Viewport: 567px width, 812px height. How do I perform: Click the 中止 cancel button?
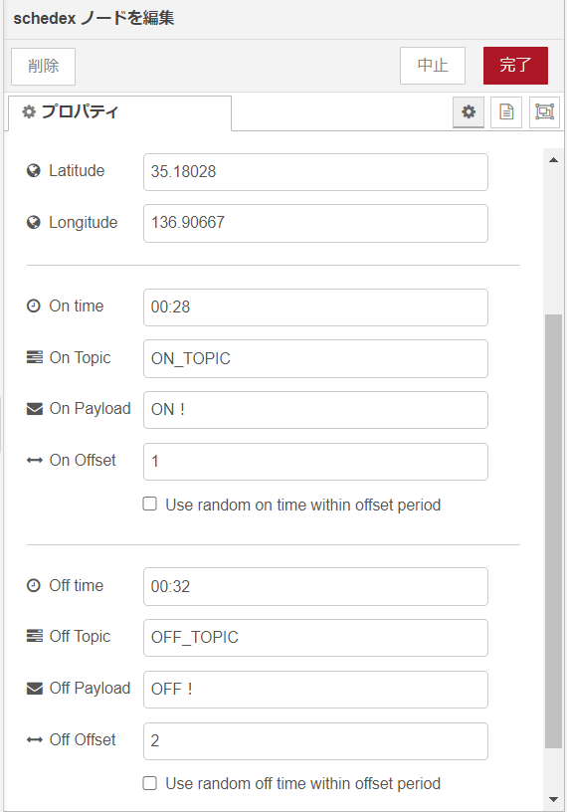[433, 66]
